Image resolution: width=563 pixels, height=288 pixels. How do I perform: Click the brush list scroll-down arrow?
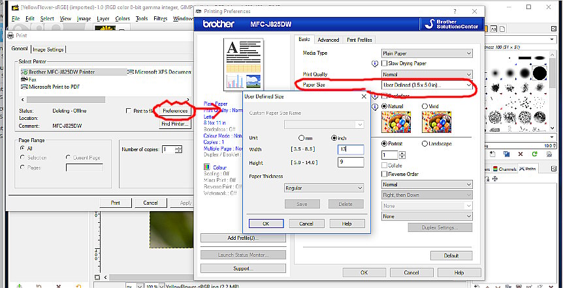pos(553,128)
